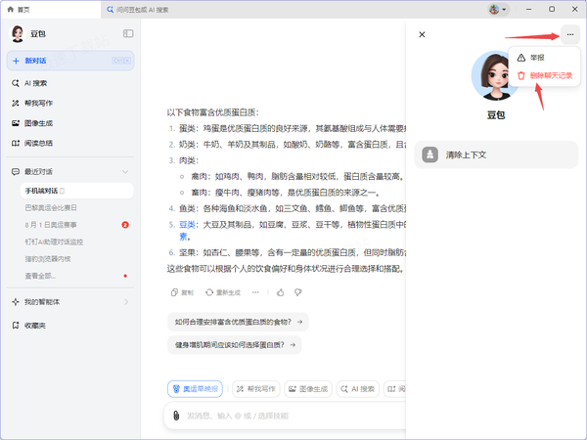Viewport: 587px width, 440px height.
Task: Click the thumbs-down dislike icon
Action: pos(298,292)
